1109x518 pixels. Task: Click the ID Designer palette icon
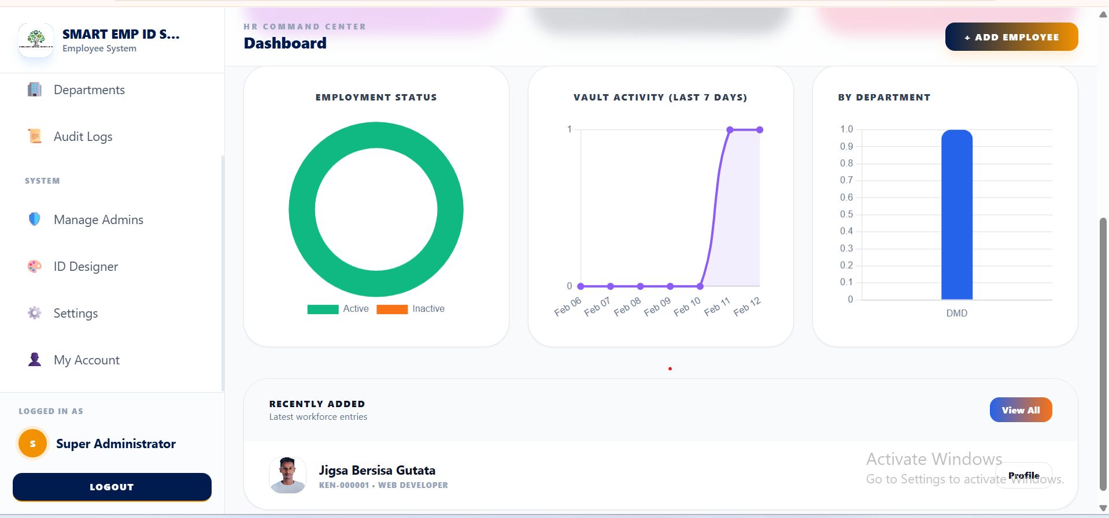tap(35, 266)
